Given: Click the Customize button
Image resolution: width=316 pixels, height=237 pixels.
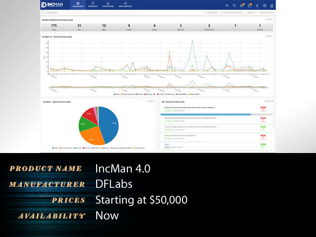Looking at the screenshot, I should click(211, 13).
